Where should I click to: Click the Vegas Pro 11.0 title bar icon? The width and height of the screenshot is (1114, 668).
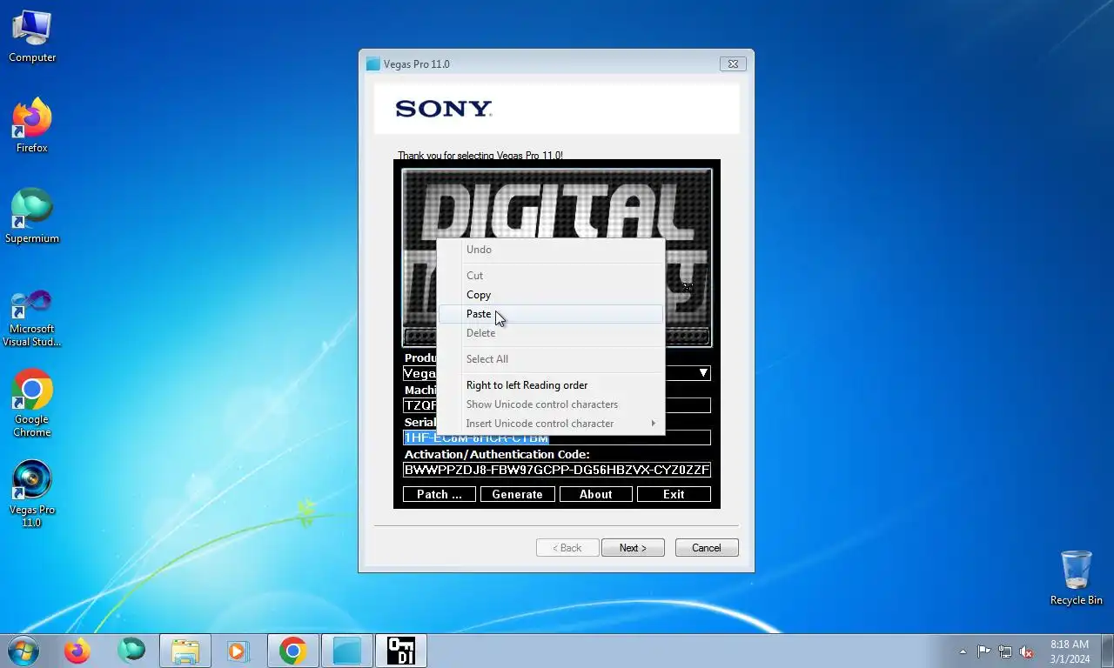(373, 63)
